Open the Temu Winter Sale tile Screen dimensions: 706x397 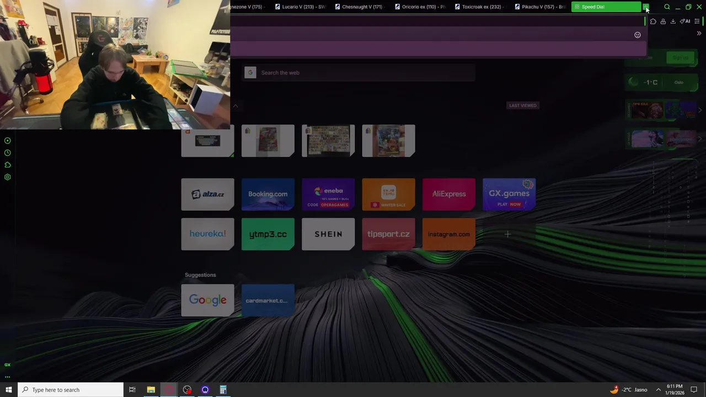point(388,194)
